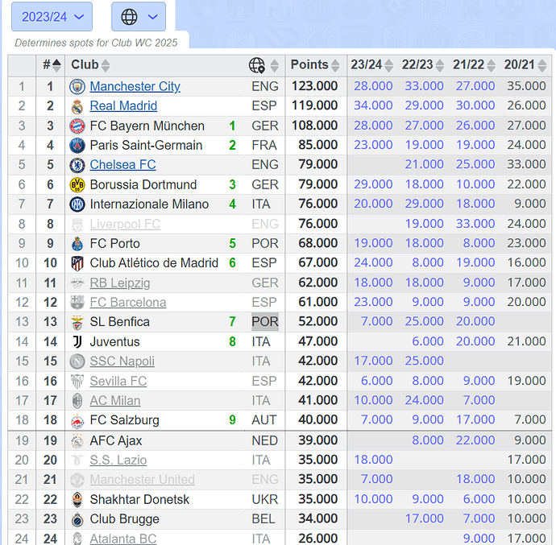The height and width of the screenshot is (545, 556).
Task: Open the S.S. Lazio club link
Action: [118, 460]
